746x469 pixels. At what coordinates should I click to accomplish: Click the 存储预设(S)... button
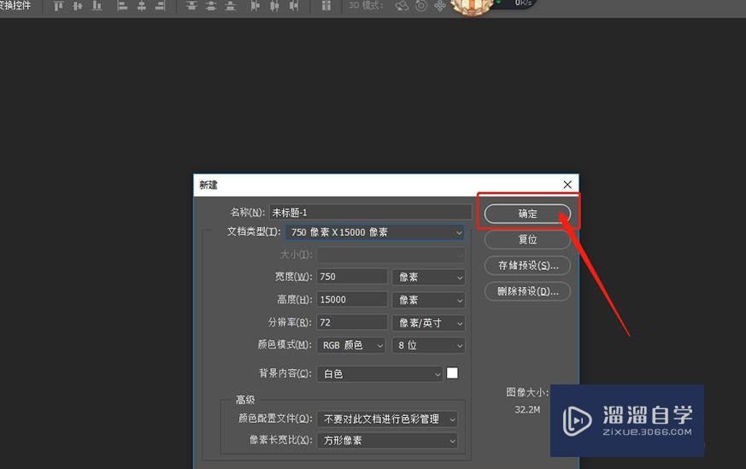(527, 266)
